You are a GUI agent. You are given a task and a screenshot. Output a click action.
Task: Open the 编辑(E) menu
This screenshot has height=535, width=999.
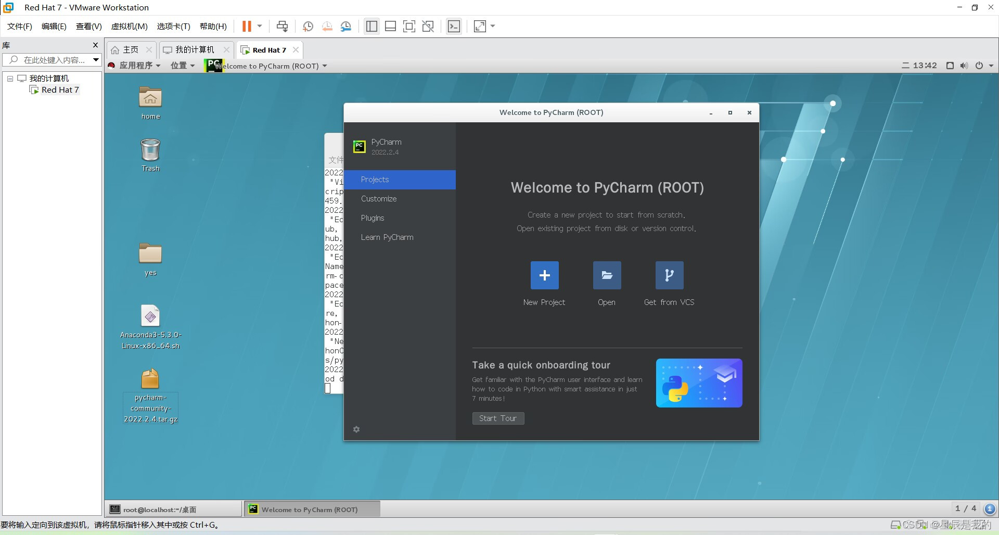point(54,26)
